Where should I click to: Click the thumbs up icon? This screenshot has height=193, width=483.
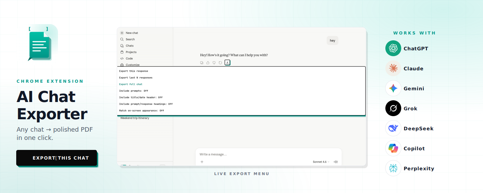[x=208, y=63]
